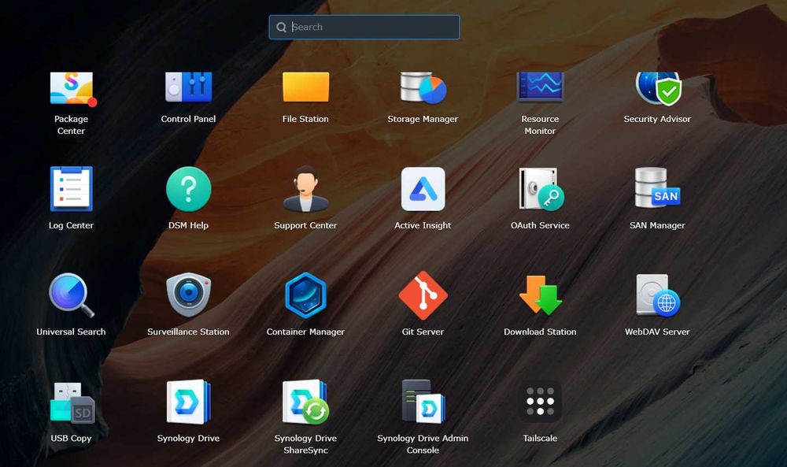Image resolution: width=787 pixels, height=467 pixels.
Task: Open Security Advisor shield icon
Action: click(657, 88)
